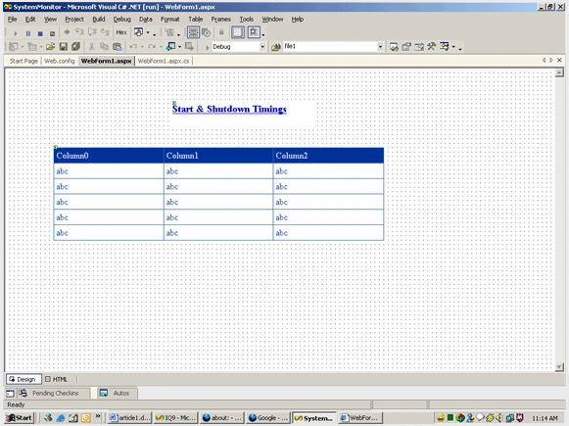This screenshot has height=426, width=569.
Task: Click the Windows Start button
Action: point(20,417)
